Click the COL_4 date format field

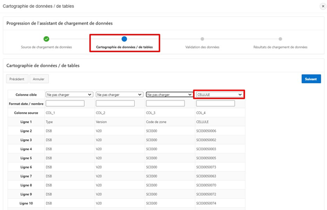pos(219,104)
